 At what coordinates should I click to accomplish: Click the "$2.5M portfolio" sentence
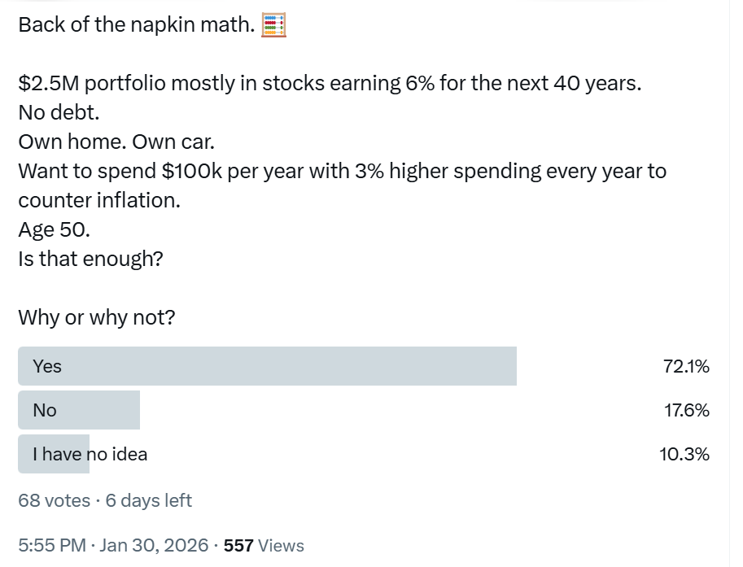coord(330,84)
